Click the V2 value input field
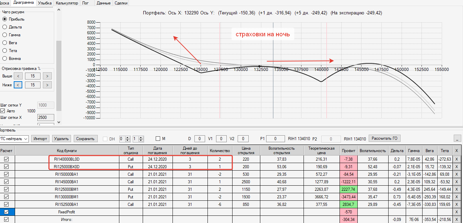Viewport: 463px width, 223px height. click(243, 139)
